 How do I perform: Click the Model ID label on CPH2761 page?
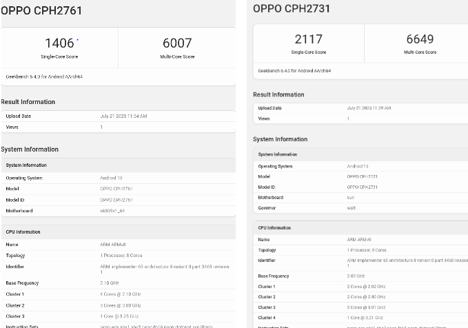coord(15,200)
